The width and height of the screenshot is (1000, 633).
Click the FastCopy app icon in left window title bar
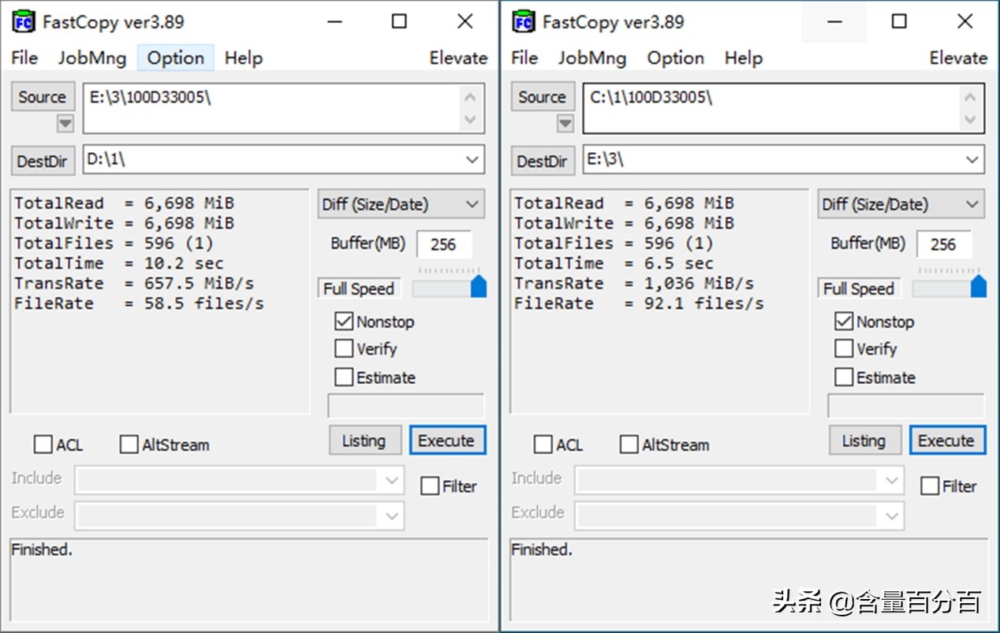pyautogui.click(x=24, y=21)
